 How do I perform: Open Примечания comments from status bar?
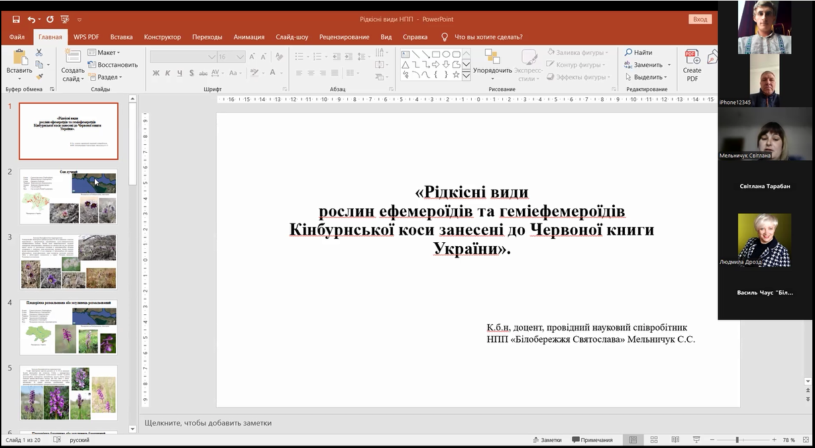click(x=592, y=440)
